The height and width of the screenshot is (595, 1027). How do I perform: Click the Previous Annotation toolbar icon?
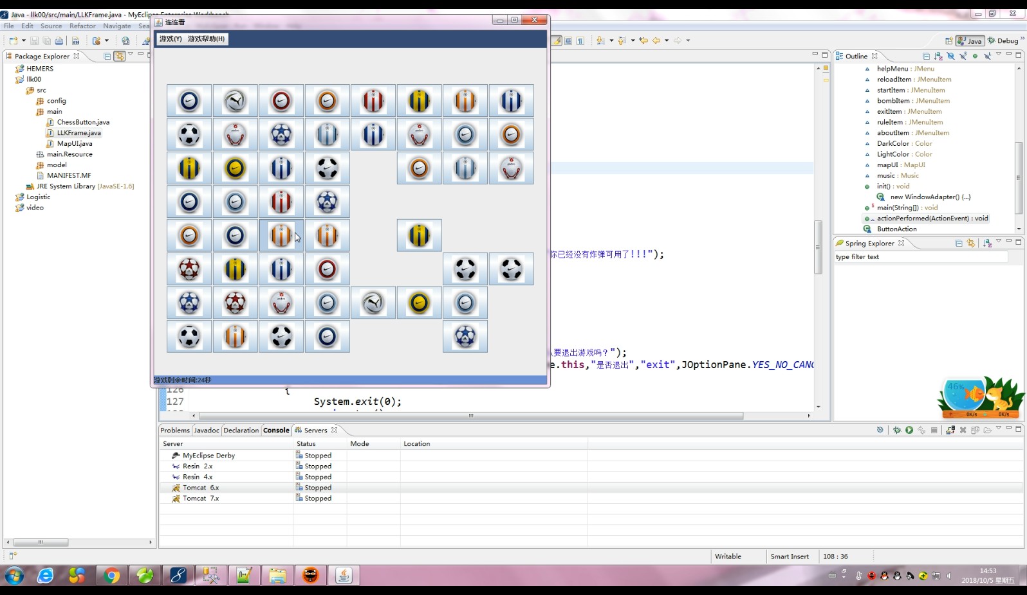pos(622,40)
